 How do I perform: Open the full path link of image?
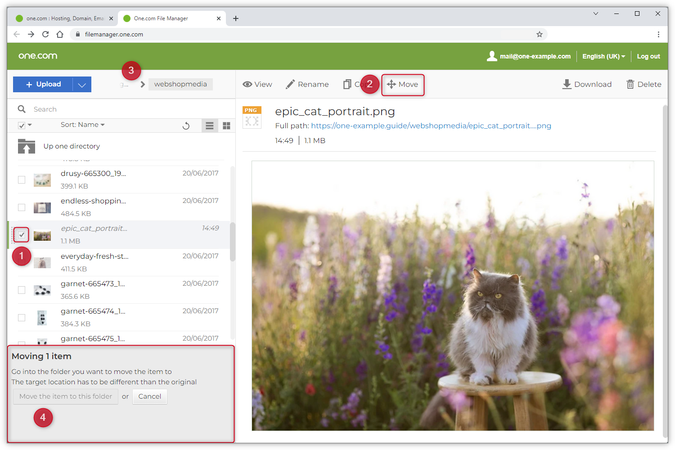(431, 126)
